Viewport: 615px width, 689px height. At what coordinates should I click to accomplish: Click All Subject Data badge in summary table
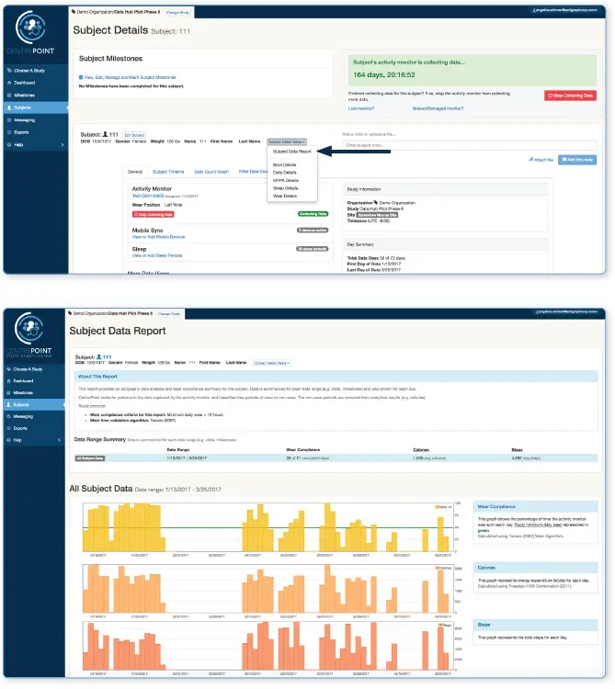point(90,458)
